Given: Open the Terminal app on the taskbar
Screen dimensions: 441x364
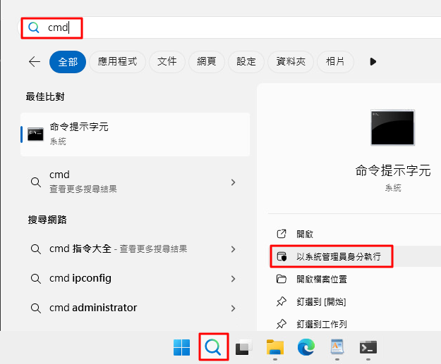Looking at the screenshot, I should [x=368, y=347].
